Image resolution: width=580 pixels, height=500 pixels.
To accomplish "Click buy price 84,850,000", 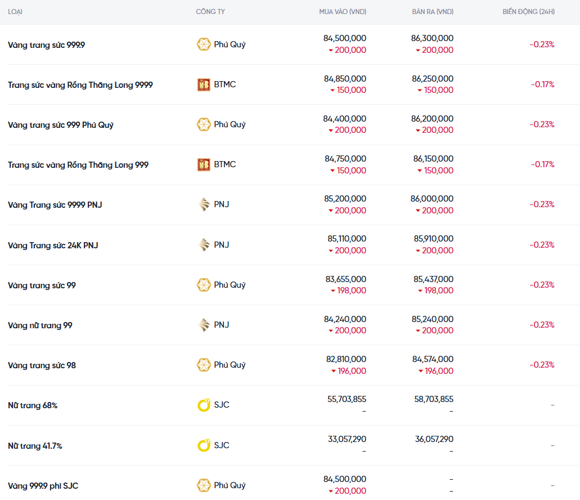I will (x=345, y=78).
